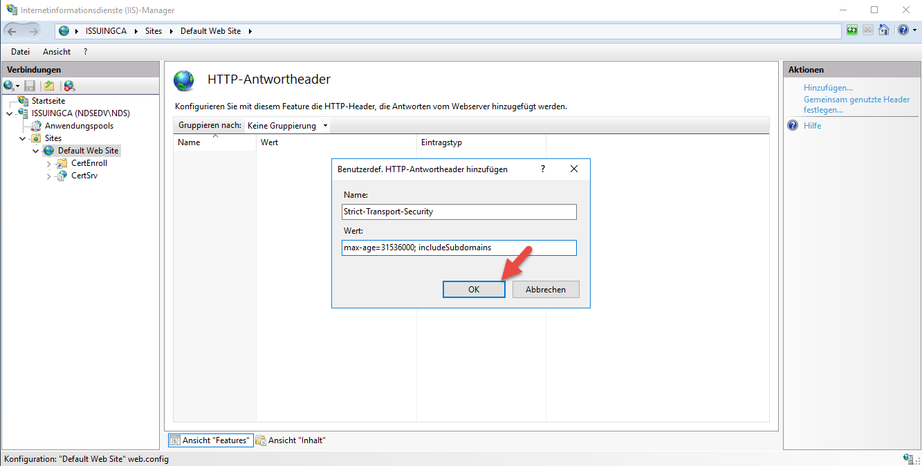
Task: Open the Gruppieren nach dropdown
Action: click(287, 126)
